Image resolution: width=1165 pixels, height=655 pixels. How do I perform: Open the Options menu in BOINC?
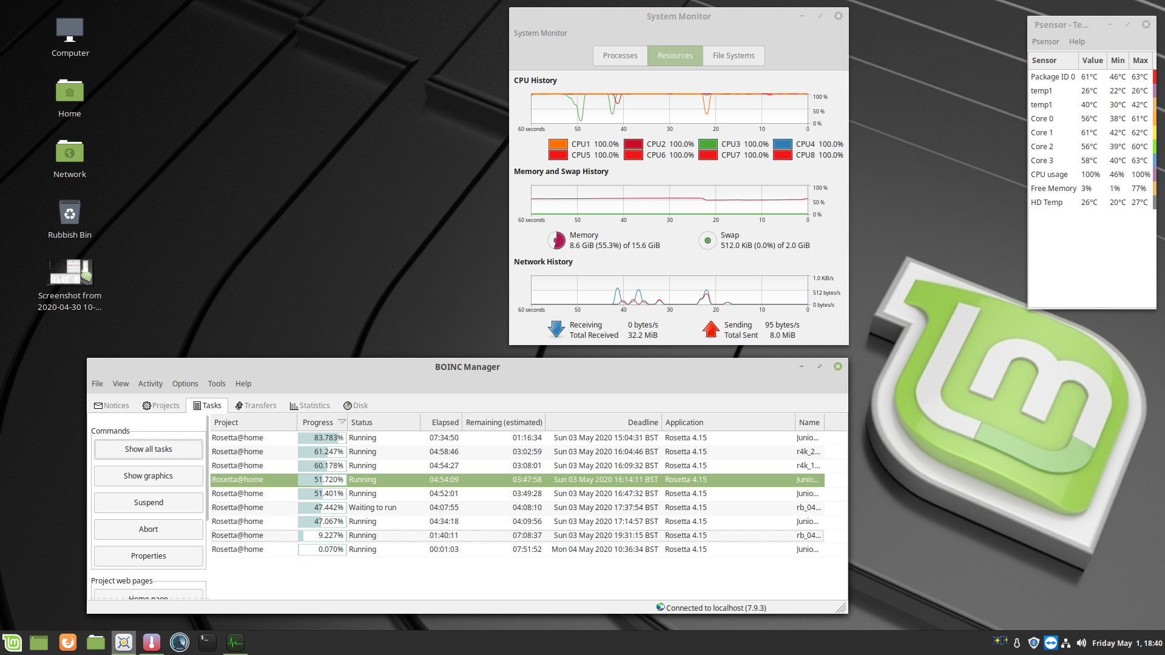185,383
